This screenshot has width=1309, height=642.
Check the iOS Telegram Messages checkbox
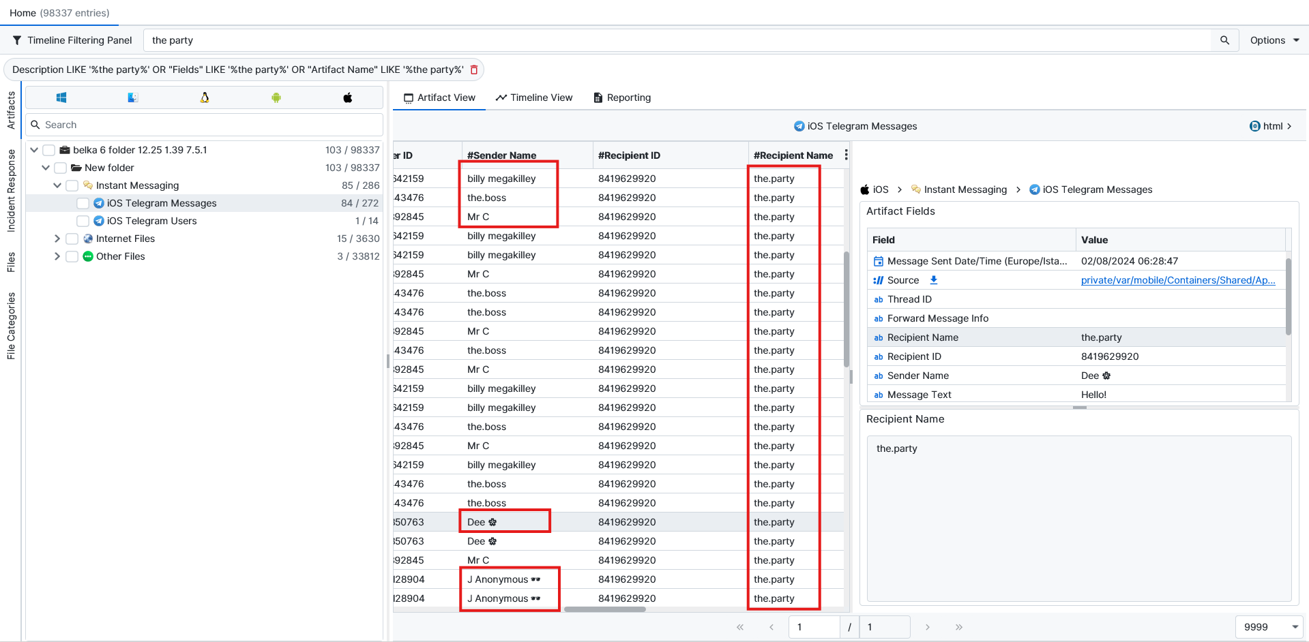coord(83,203)
